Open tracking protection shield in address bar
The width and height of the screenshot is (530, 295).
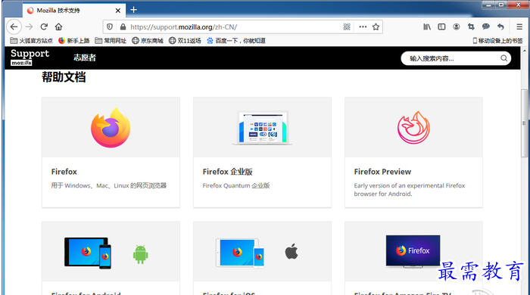click(x=110, y=26)
